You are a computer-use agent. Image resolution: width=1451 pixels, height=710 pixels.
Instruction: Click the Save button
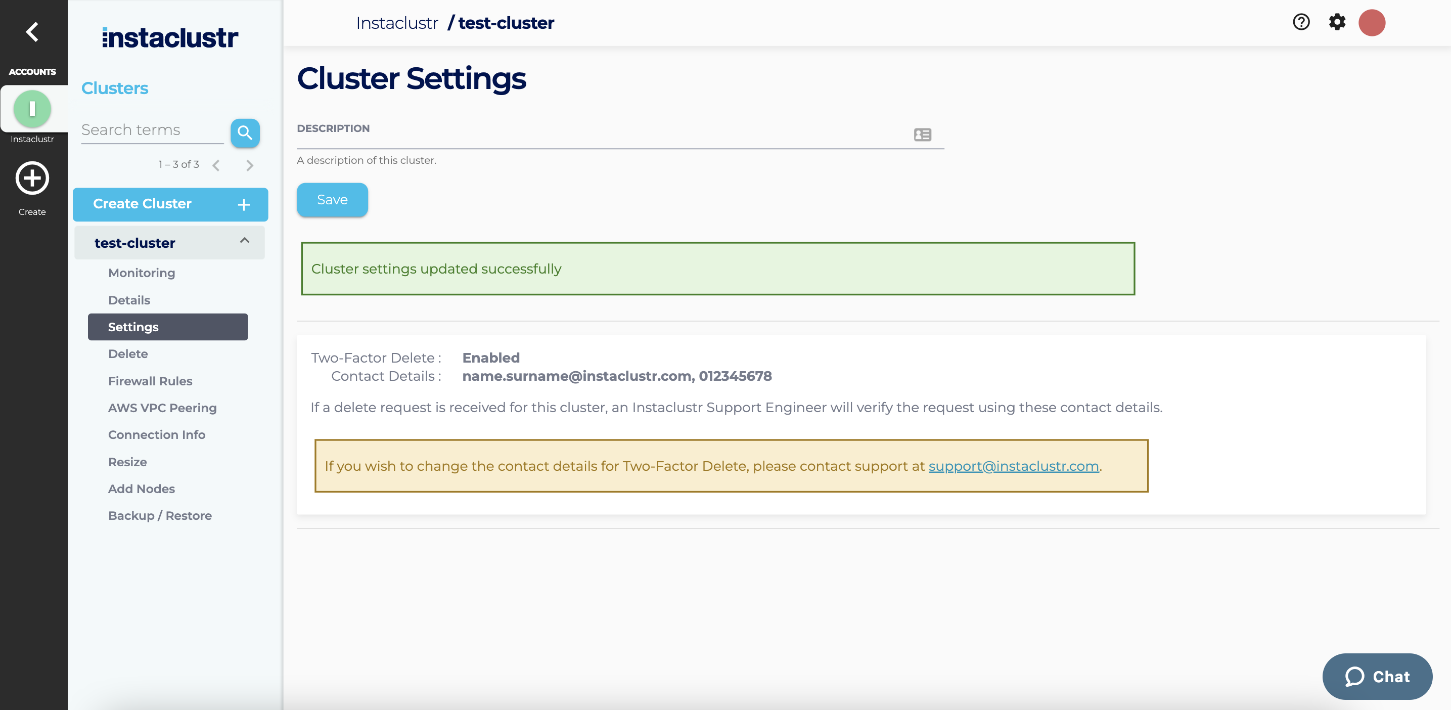coord(332,199)
